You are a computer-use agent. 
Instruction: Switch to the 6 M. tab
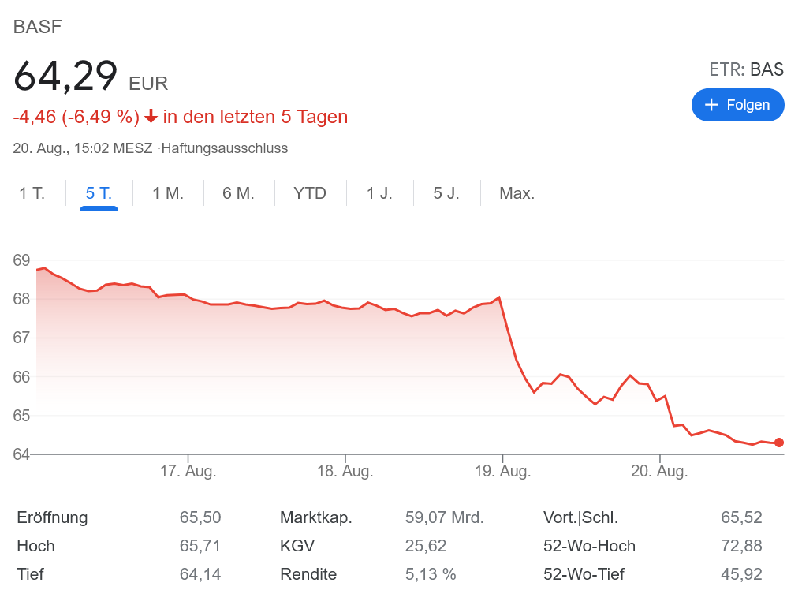pos(238,193)
